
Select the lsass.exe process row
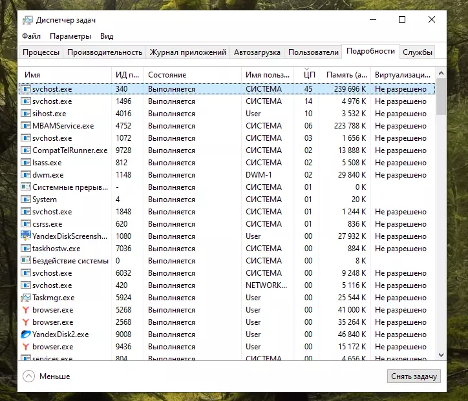(x=227, y=163)
